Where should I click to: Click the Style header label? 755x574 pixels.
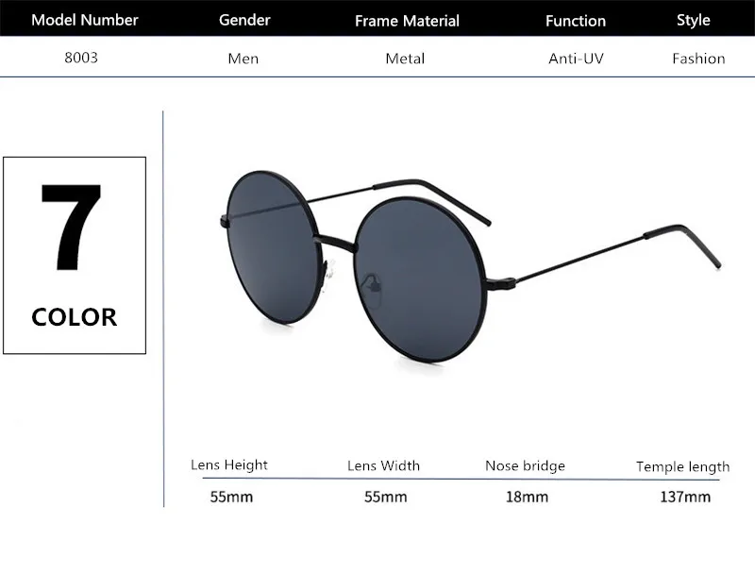pyautogui.click(x=694, y=20)
